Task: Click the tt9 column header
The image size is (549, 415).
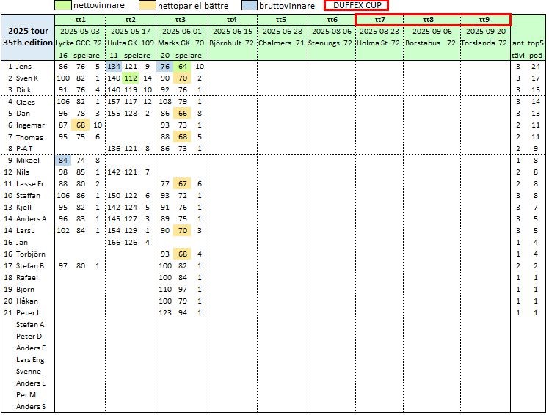Action: click(484, 19)
